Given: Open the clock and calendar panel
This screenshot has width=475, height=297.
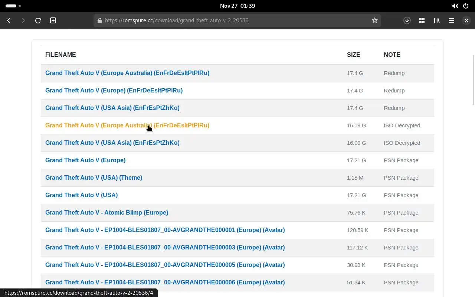Looking at the screenshot, I should tap(237, 6).
